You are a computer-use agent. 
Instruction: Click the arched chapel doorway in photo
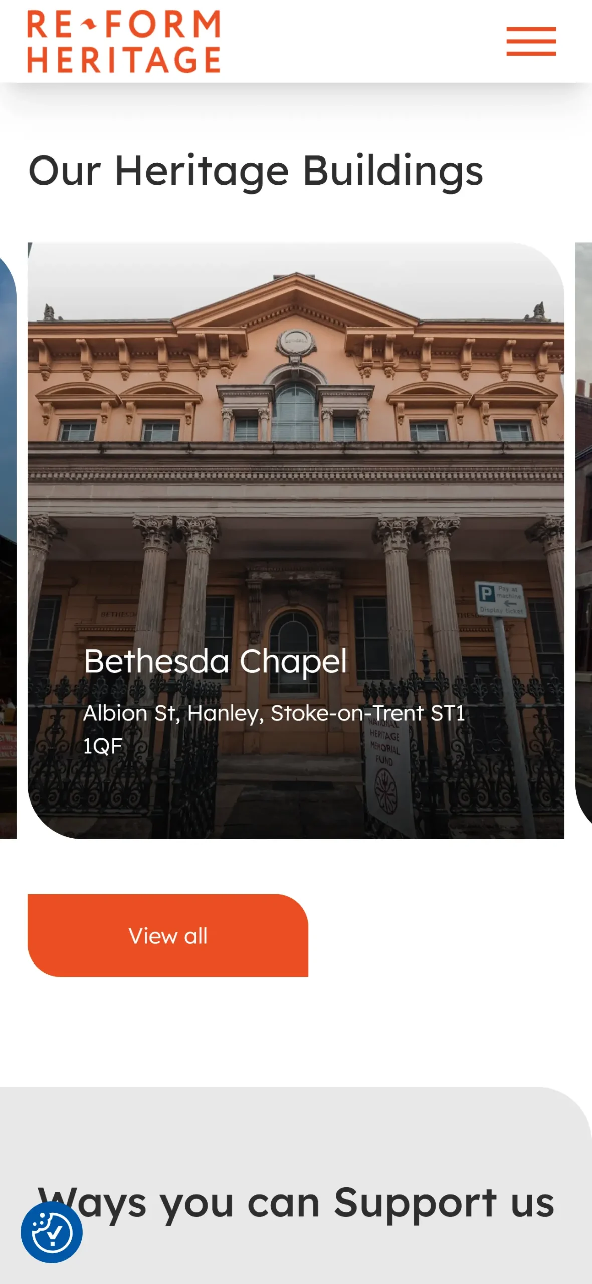click(x=294, y=652)
